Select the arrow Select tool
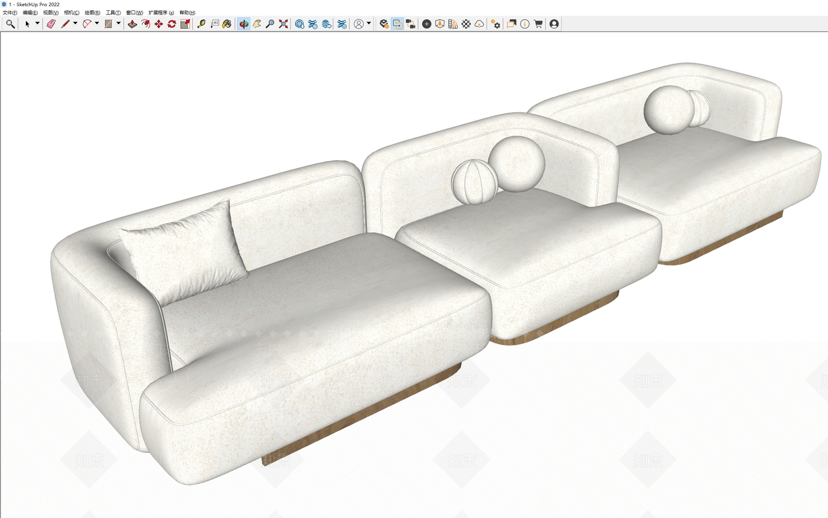This screenshot has height=518, width=828. tap(27, 24)
